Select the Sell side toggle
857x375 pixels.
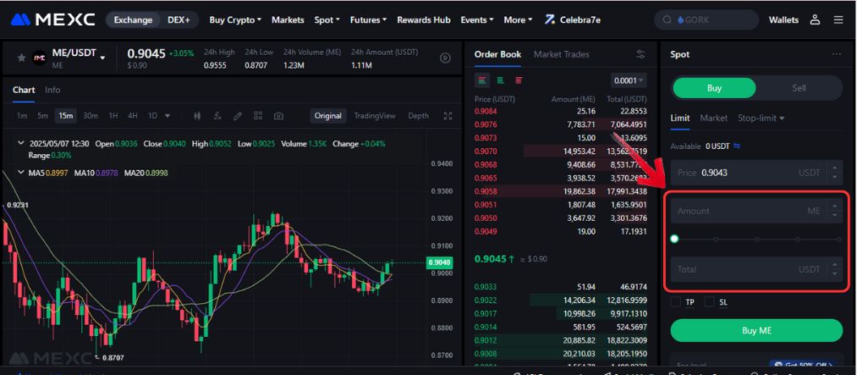[799, 88]
